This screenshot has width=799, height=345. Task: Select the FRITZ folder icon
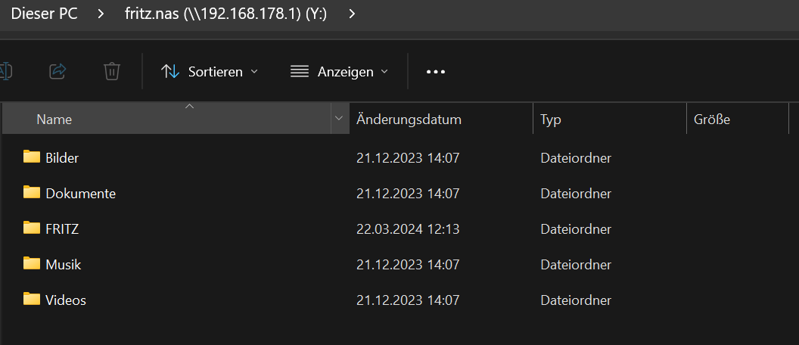(31, 228)
